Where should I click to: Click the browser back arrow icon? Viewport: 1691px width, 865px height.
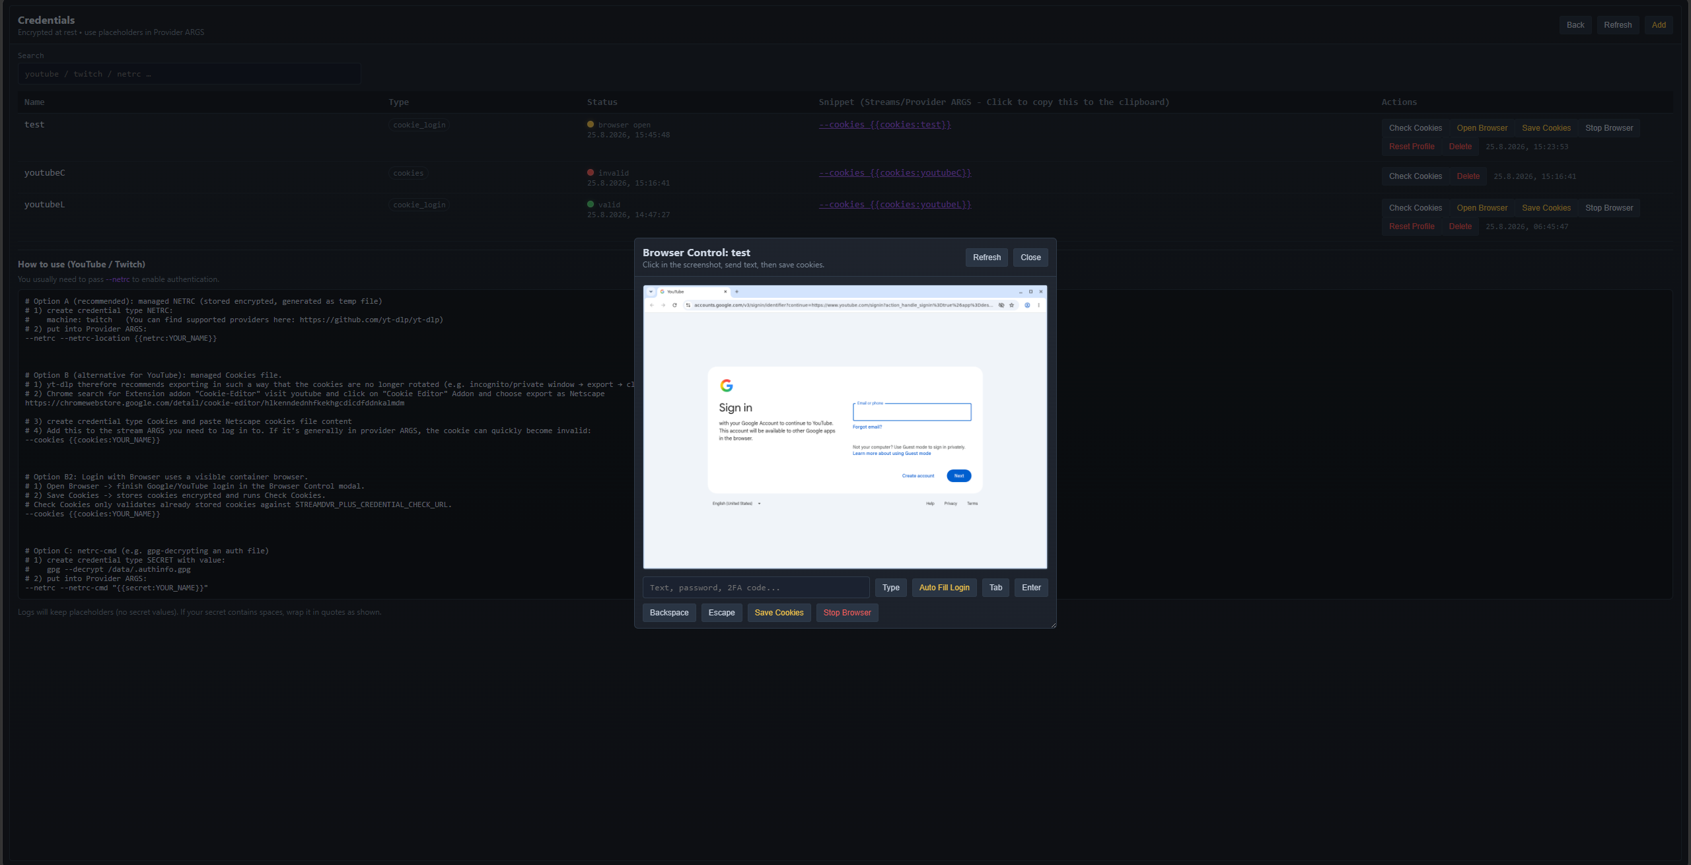click(652, 305)
